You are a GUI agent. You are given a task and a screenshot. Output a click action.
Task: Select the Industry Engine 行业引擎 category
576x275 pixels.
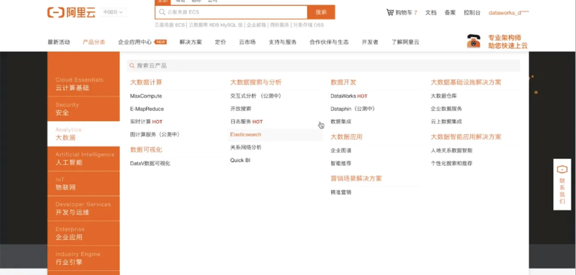coord(84,259)
